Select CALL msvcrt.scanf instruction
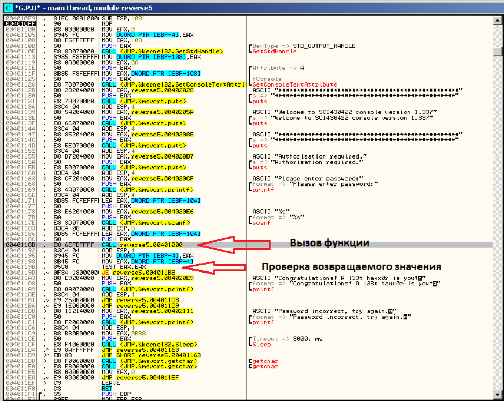Viewport: 504px width, 401px height. point(146,223)
